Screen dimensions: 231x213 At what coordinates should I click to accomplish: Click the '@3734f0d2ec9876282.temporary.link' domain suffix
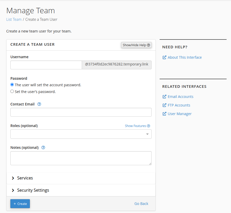117,64
